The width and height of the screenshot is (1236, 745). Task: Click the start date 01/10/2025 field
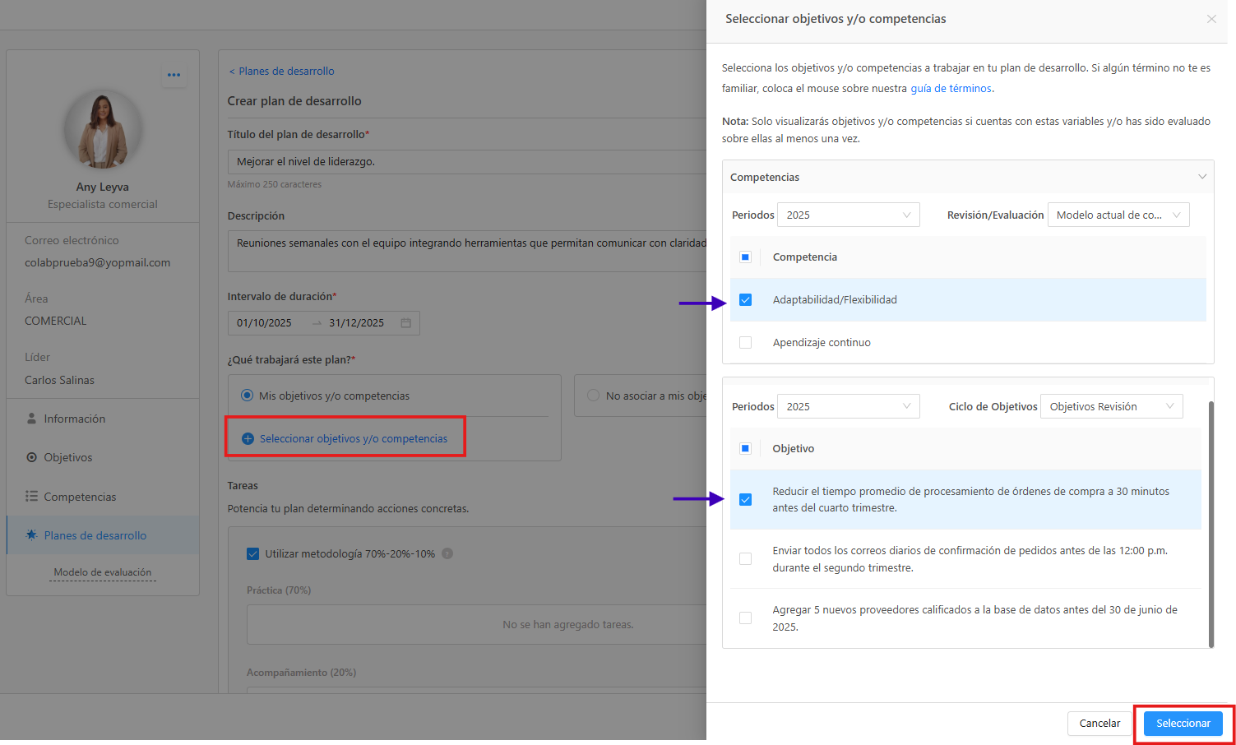click(x=264, y=323)
